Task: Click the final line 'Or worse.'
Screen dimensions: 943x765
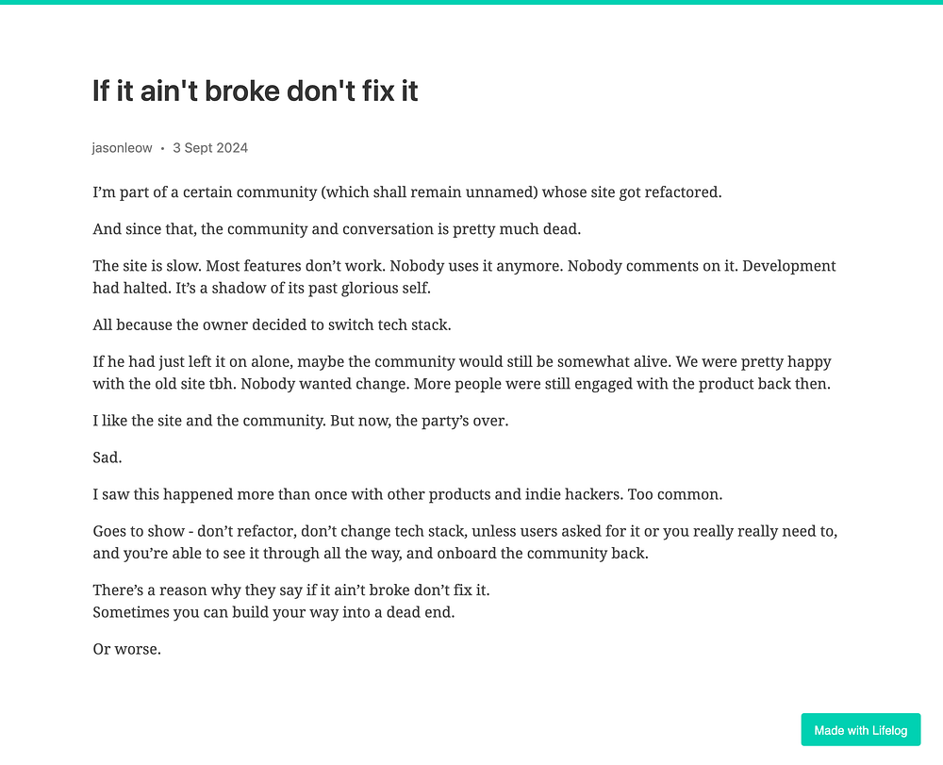Action: pyautogui.click(x=127, y=650)
